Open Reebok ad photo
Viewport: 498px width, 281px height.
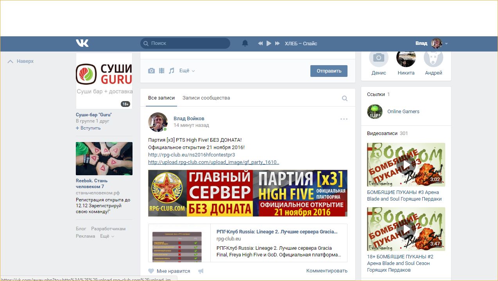click(x=104, y=158)
